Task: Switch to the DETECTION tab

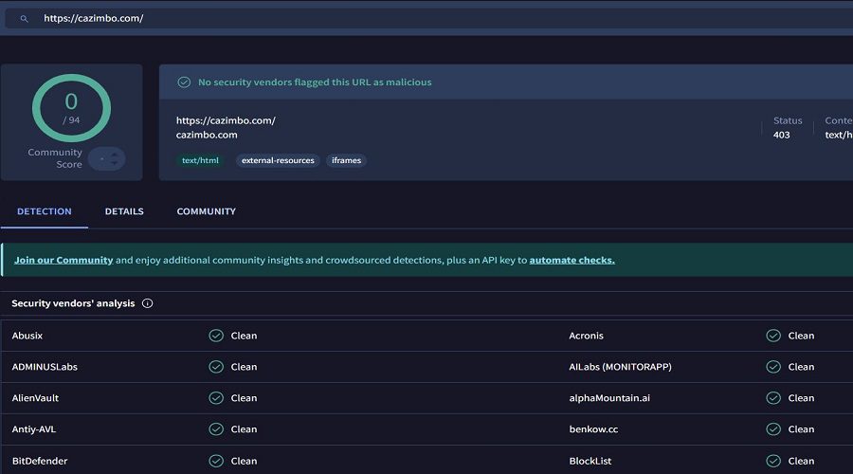Action: tap(44, 211)
